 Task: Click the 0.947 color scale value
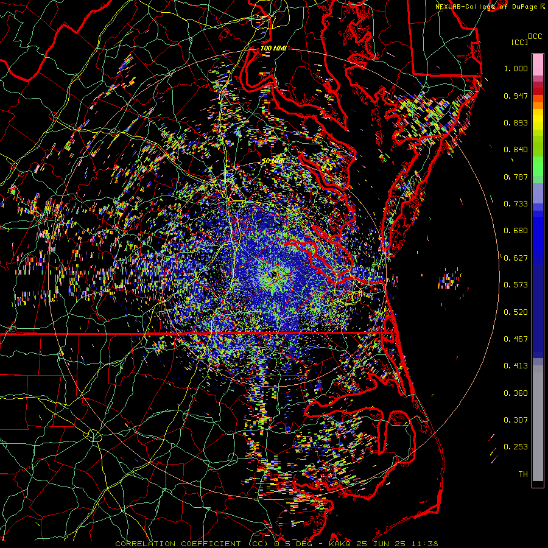(x=516, y=96)
